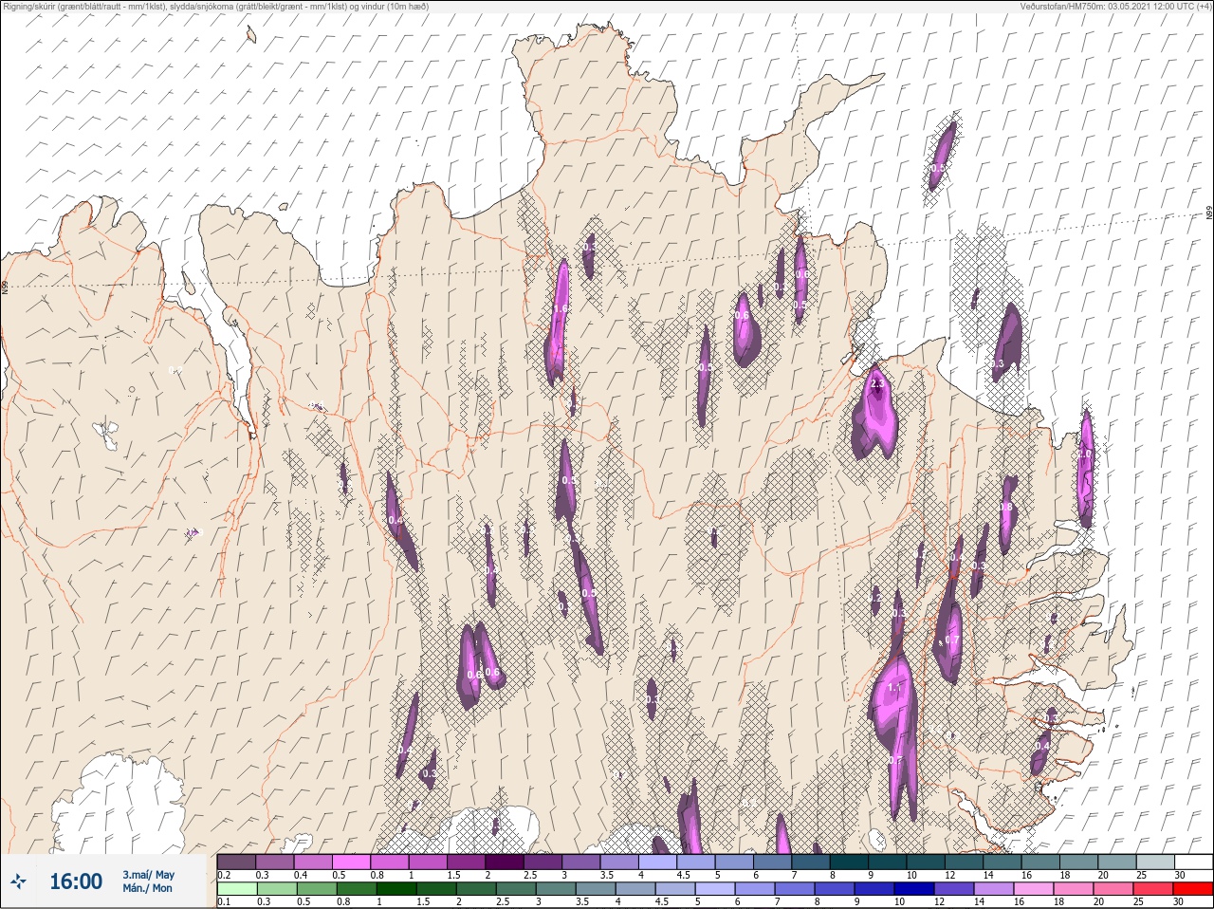
Task: Pick the lower blue swatch labeled 9
Action: click(874, 889)
